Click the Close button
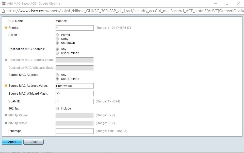Screen dimensions: 244x153 pos(33,142)
